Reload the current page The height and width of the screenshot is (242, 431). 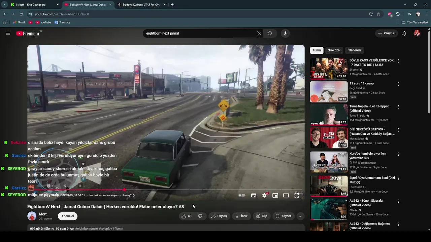[x=21, y=14]
